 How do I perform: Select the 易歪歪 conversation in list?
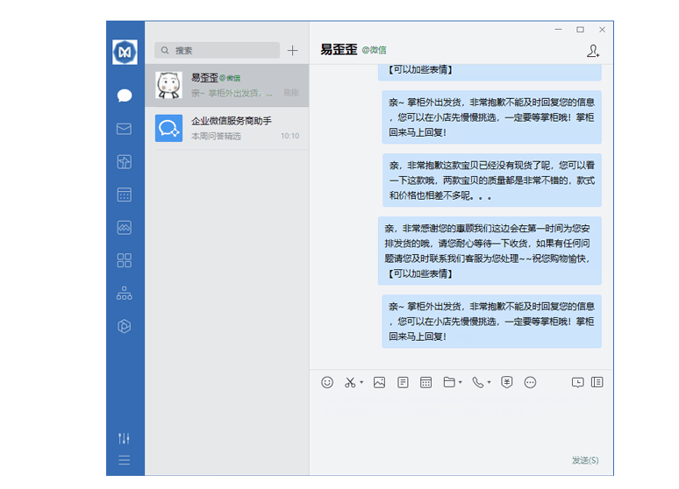[x=227, y=85]
